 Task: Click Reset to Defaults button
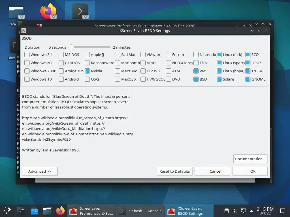click(174, 171)
